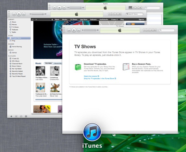
Task: Click fast-forward in the TV Shows window
Action: [79, 30]
